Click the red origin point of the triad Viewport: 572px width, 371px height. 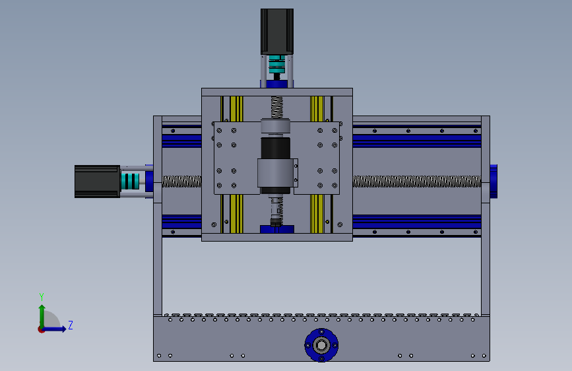[x=41, y=329]
